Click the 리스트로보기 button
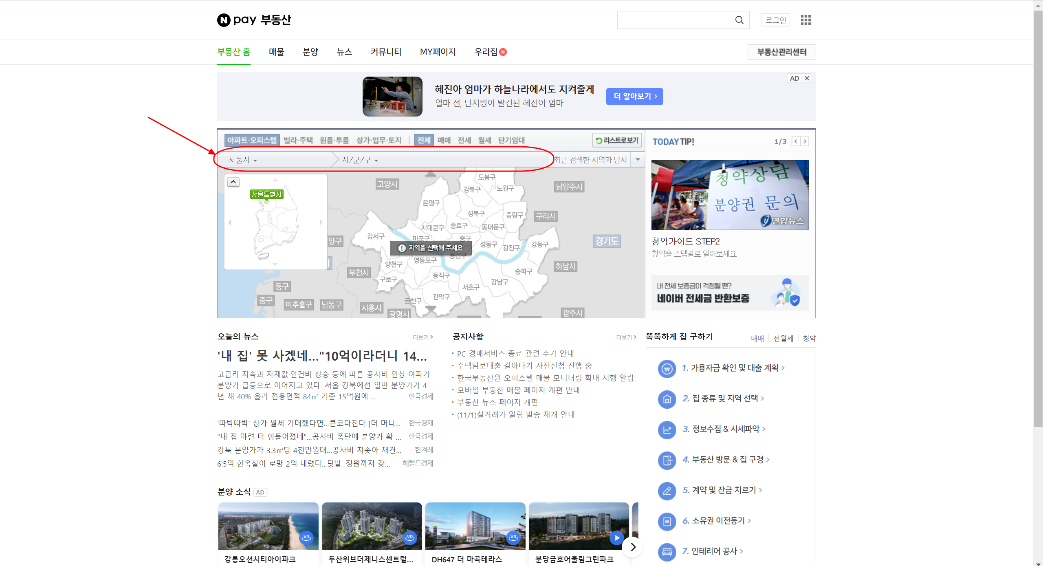The height and width of the screenshot is (566, 1043). (617, 140)
